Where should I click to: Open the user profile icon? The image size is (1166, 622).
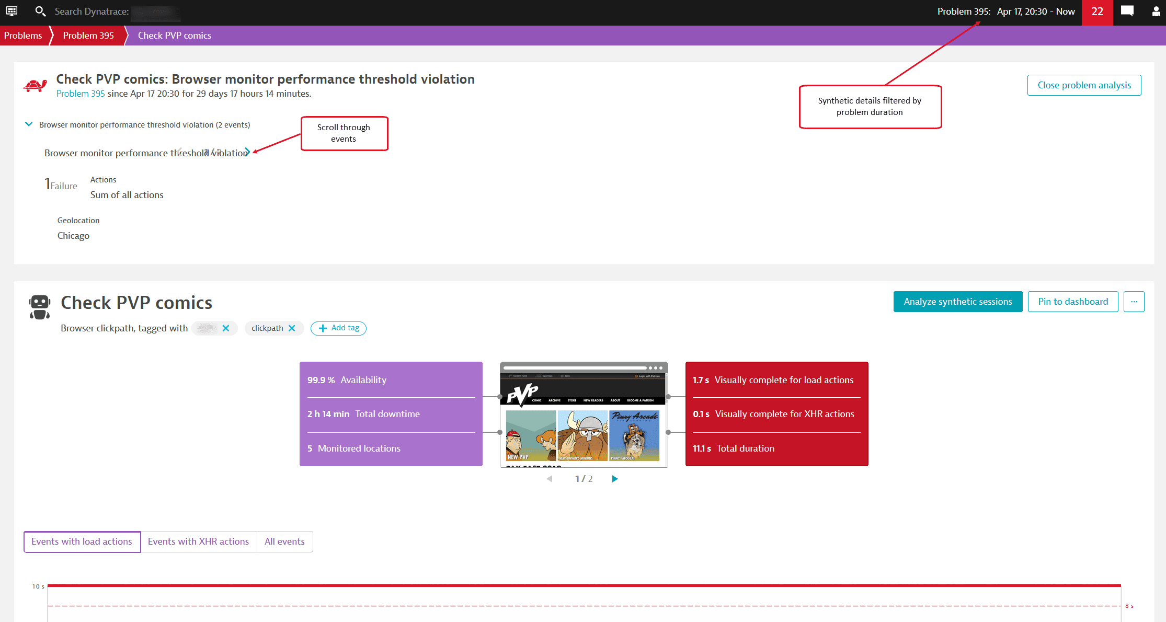(x=1156, y=11)
